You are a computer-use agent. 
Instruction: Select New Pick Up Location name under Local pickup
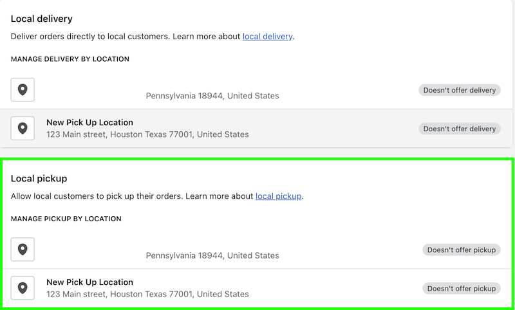[x=89, y=282]
